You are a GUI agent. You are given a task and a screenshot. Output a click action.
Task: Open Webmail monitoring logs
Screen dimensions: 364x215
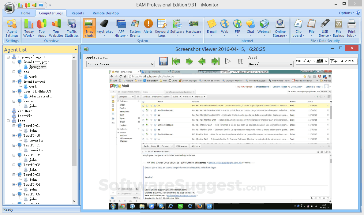pos(264,28)
